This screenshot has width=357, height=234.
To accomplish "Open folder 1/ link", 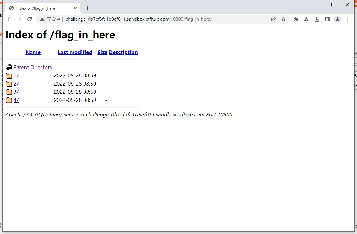I will coord(16,75).
